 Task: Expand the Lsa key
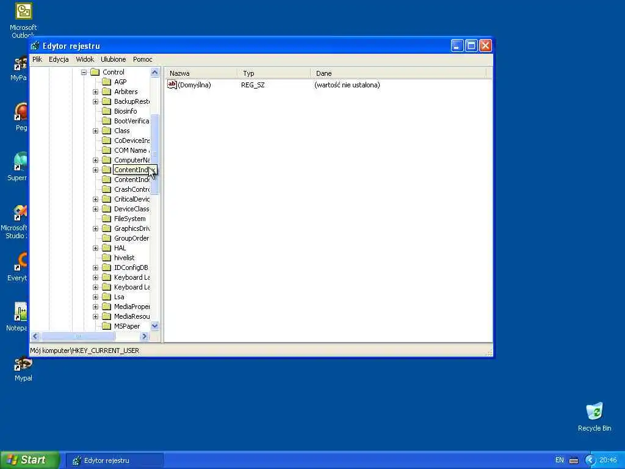95,297
